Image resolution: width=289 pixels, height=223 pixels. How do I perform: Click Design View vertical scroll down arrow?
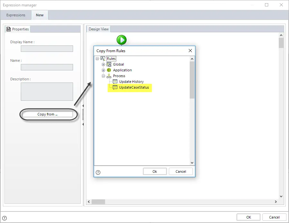pos(281,196)
